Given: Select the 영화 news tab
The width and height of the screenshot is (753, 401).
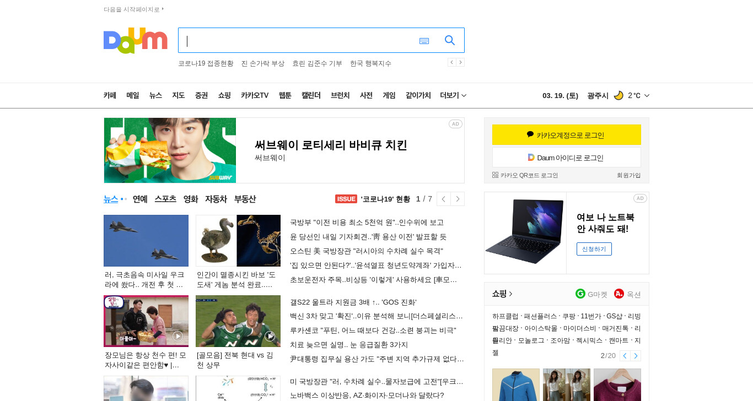Looking at the screenshot, I should [191, 199].
